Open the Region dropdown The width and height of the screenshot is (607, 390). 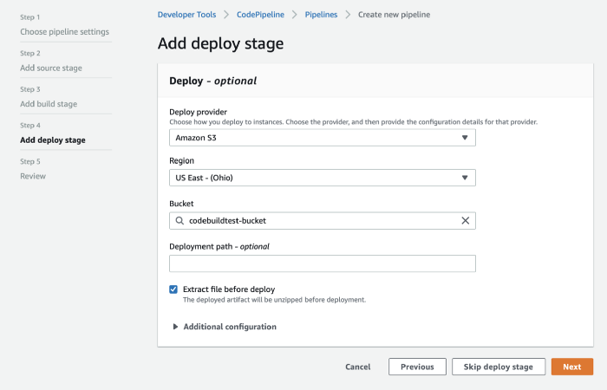tap(323, 178)
